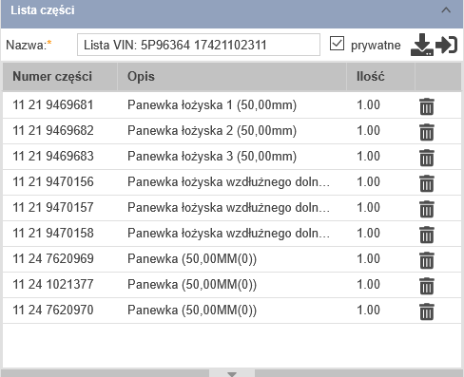The image size is (464, 377).
Task: Select part number 11 21 9470158 row
Action: [232, 234]
